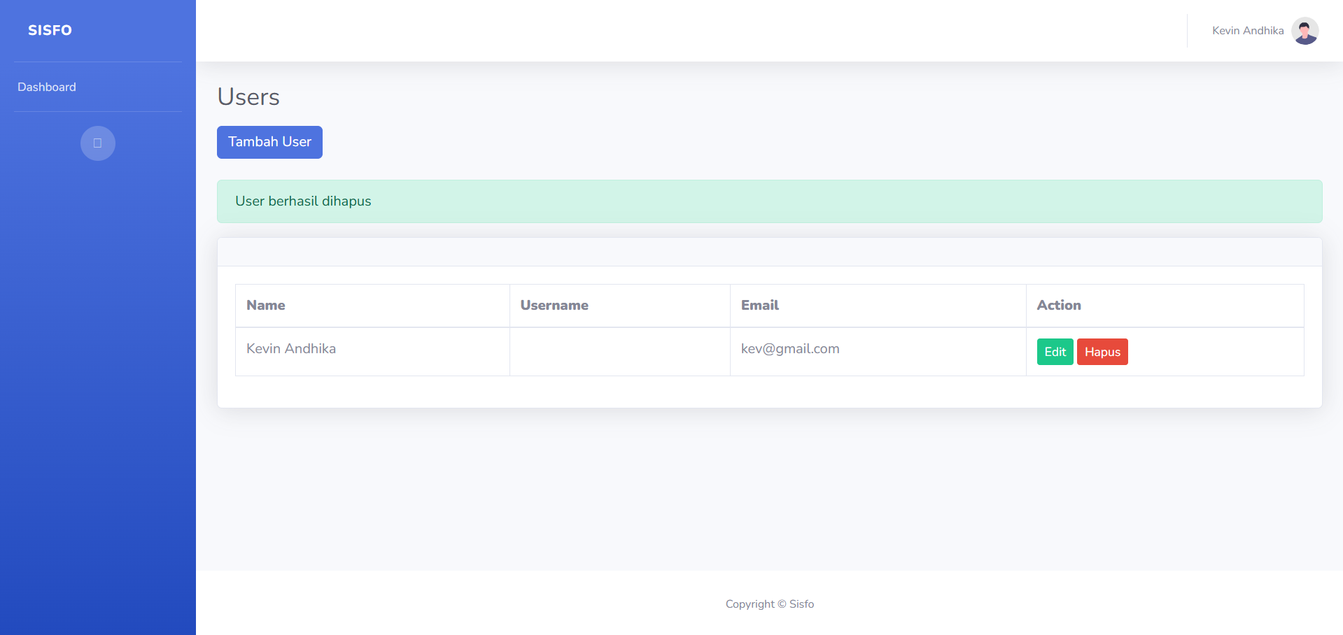Click the empty card header above table
This screenshot has width=1343, height=635.
tap(769, 252)
